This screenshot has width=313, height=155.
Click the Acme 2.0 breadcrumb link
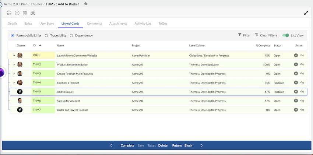[x=11, y=4]
